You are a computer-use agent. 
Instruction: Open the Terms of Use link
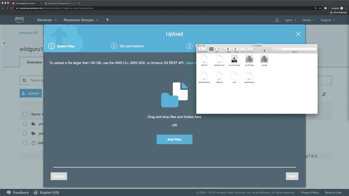click(333, 192)
